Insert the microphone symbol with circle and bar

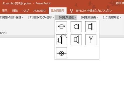point(76,27)
